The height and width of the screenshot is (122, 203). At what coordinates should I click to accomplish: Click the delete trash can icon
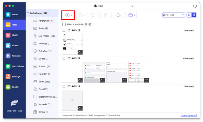coord(106,15)
